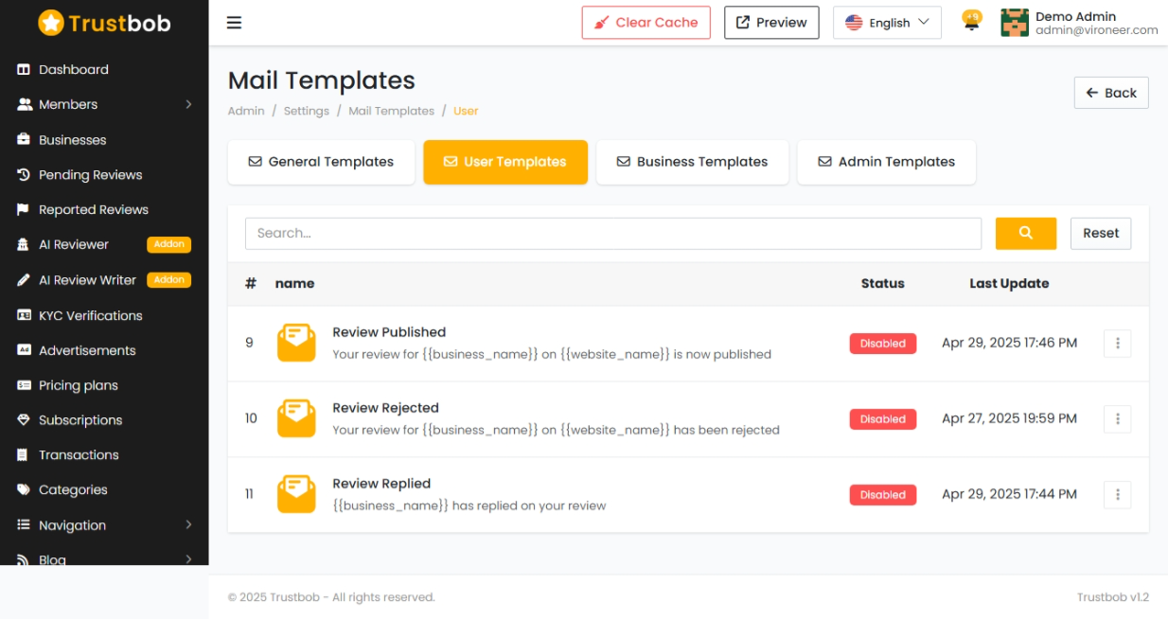Click the Review Published template title
Screen dimensions: 1168x619
[x=389, y=332]
